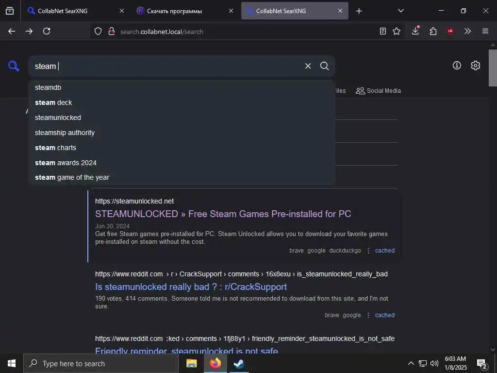Click the SearXNG logo magnifier
Viewport: 497px width, 373px height.
14,66
